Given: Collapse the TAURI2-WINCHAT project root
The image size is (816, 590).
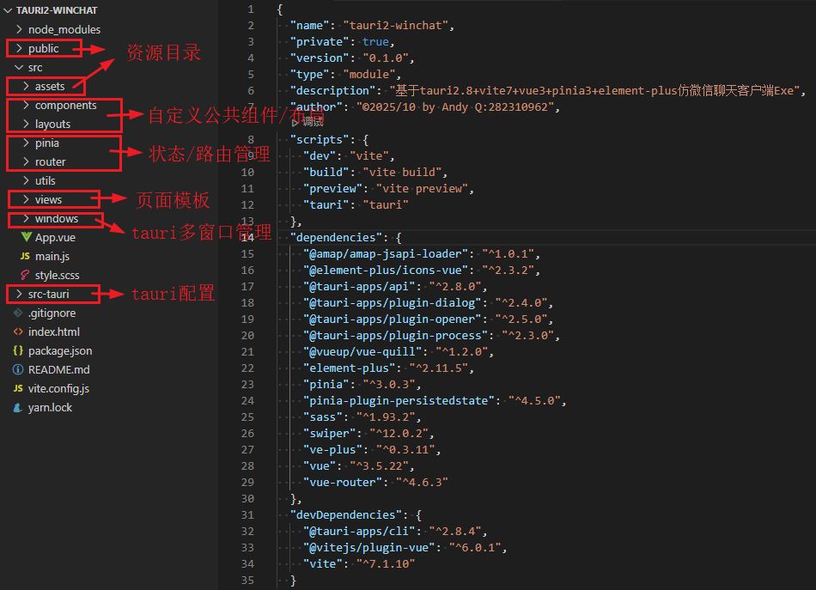Looking at the screenshot, I should (9, 10).
